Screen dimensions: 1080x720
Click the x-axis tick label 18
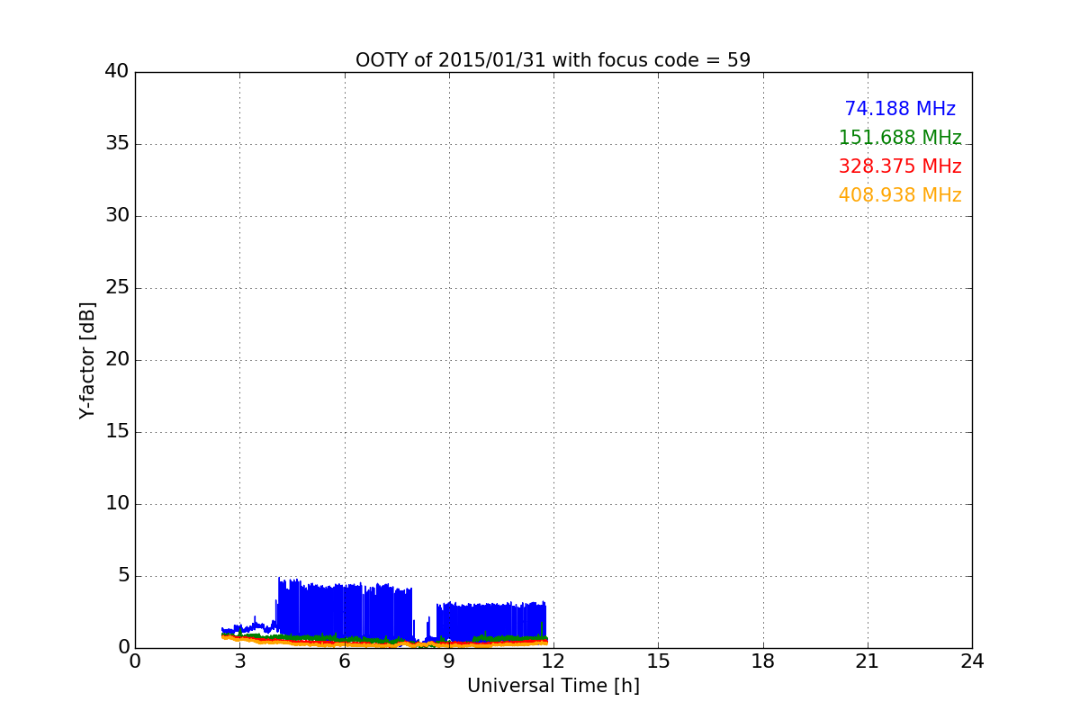click(x=763, y=661)
